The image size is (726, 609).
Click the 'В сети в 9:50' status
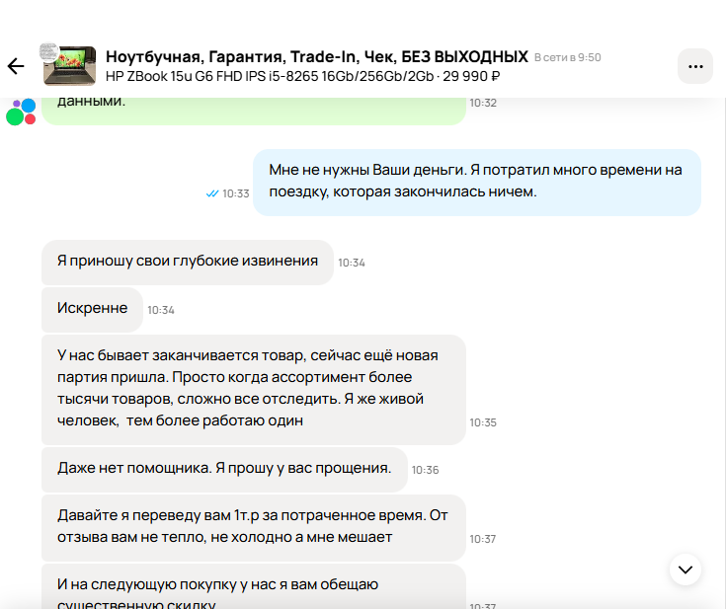coord(567,57)
